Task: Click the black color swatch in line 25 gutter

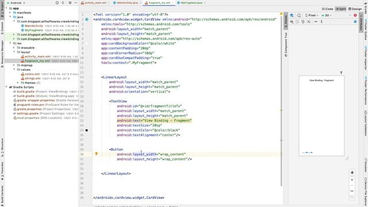Action: [x=87, y=131]
